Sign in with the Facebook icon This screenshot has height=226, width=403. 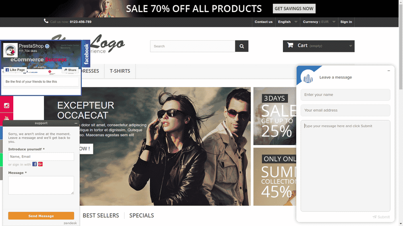click(x=34, y=164)
